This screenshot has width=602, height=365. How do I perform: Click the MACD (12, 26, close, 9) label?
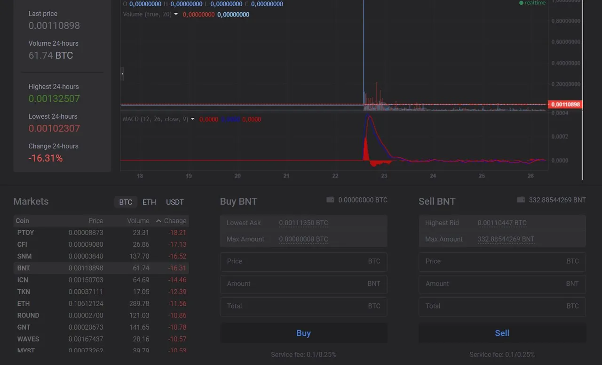(x=156, y=119)
